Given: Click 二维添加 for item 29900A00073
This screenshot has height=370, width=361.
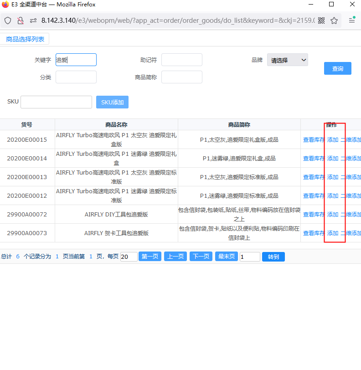Looking at the screenshot, I should [x=351, y=233].
